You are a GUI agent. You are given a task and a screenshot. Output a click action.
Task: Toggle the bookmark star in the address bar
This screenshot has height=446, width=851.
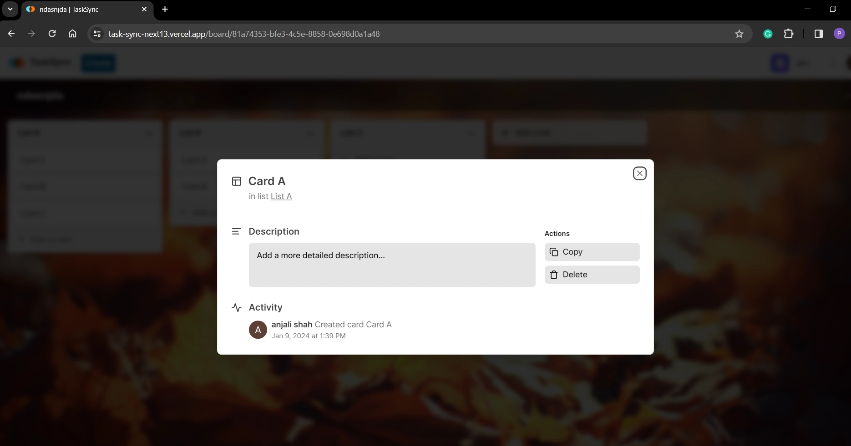click(x=739, y=34)
